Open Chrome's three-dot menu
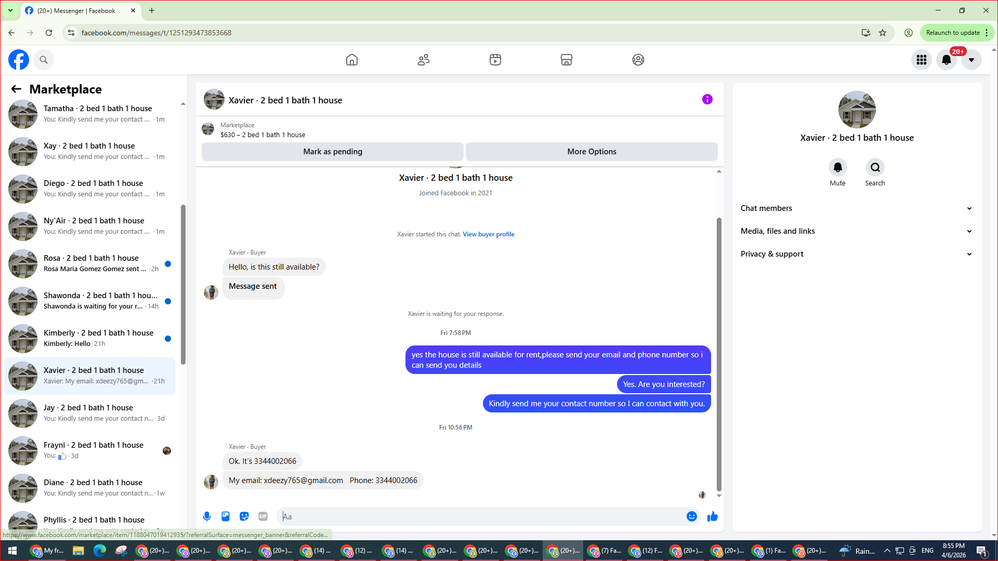Image resolution: width=998 pixels, height=561 pixels. coord(987,33)
